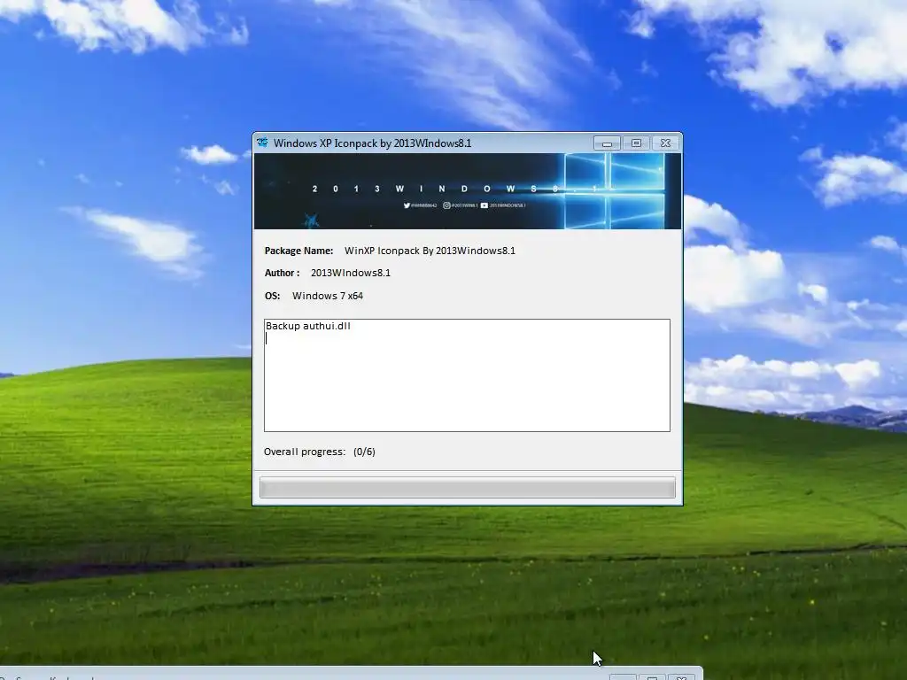Click the "OS:" label

point(273,296)
